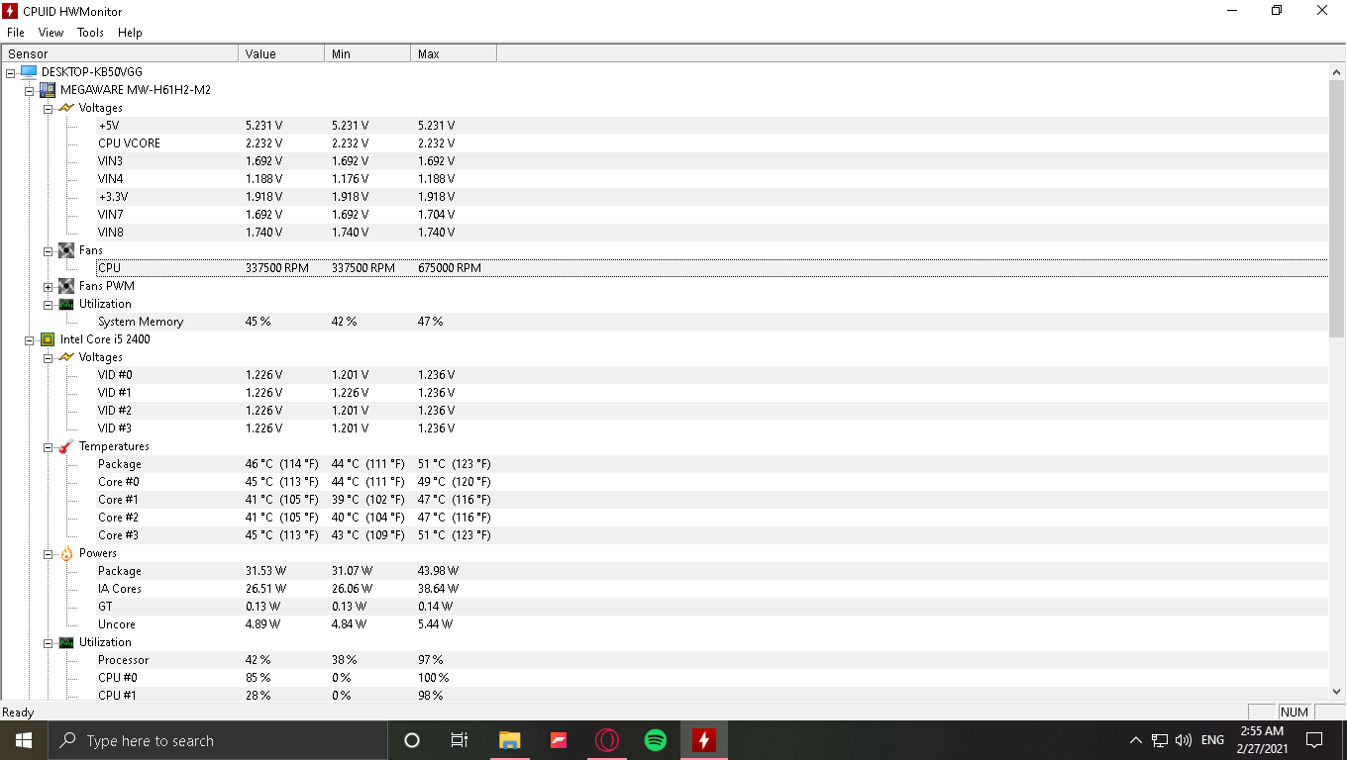Click the Fans icon
The image size is (1347, 760).
tap(65, 250)
